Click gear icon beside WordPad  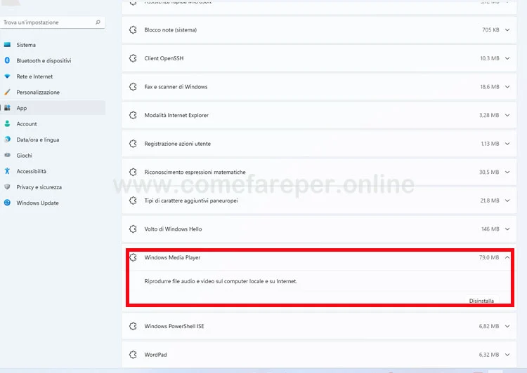pyautogui.click(x=133, y=355)
